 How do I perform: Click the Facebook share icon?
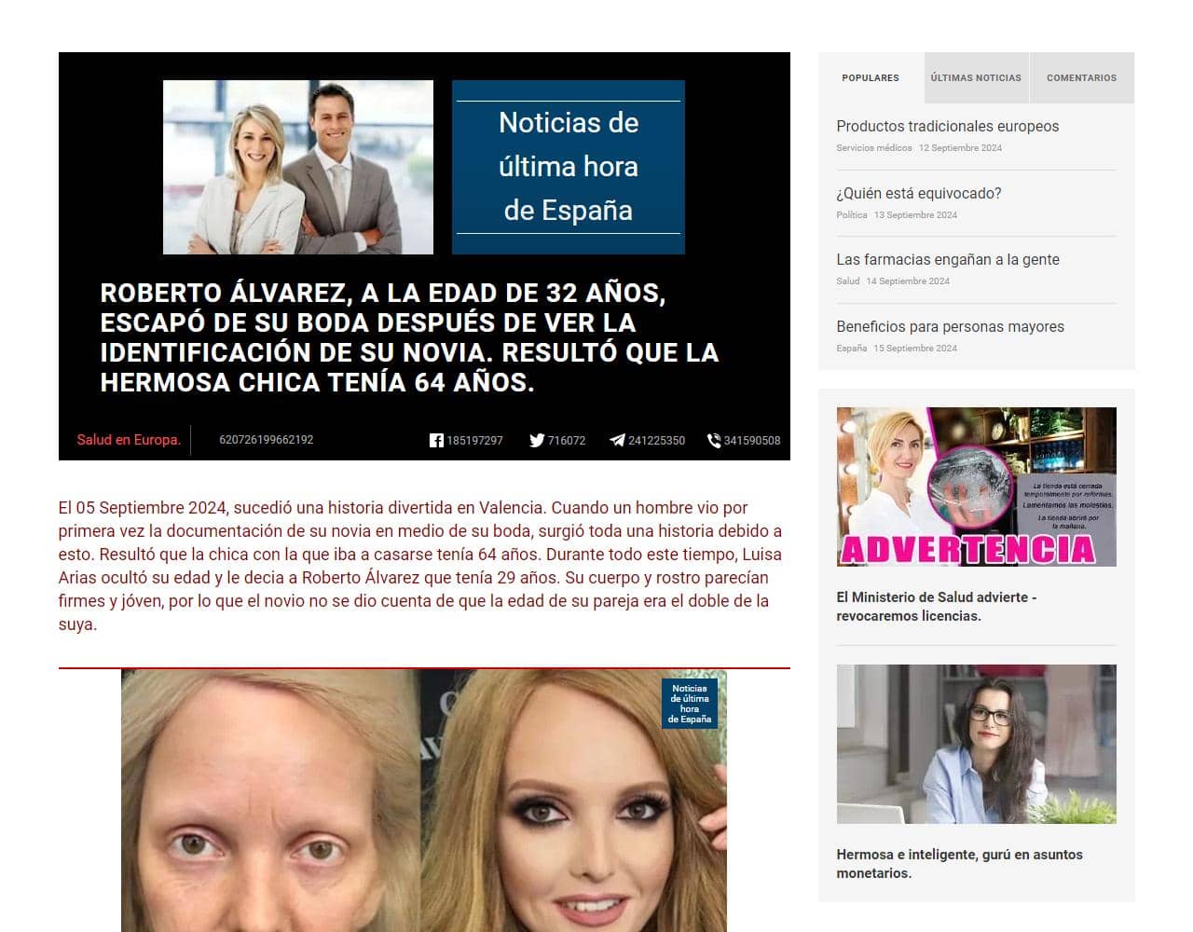[436, 441]
